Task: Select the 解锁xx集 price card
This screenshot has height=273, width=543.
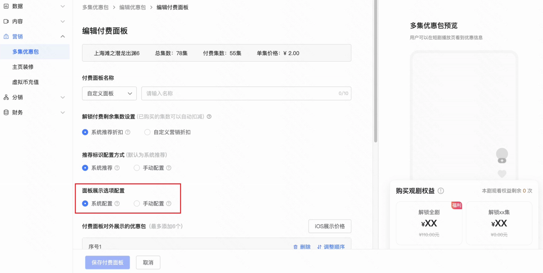Action: pyautogui.click(x=499, y=223)
